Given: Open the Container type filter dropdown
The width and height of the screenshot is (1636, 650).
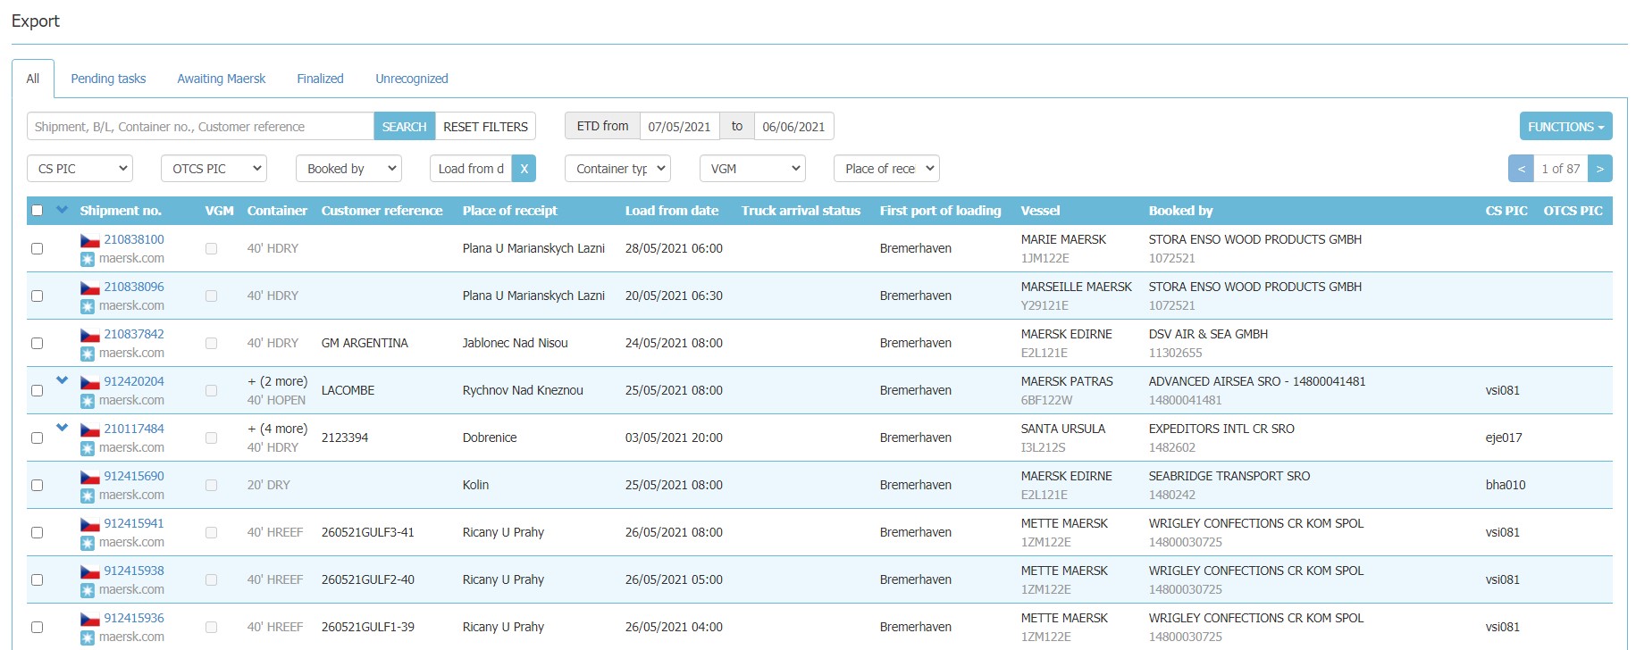Looking at the screenshot, I should 617,169.
